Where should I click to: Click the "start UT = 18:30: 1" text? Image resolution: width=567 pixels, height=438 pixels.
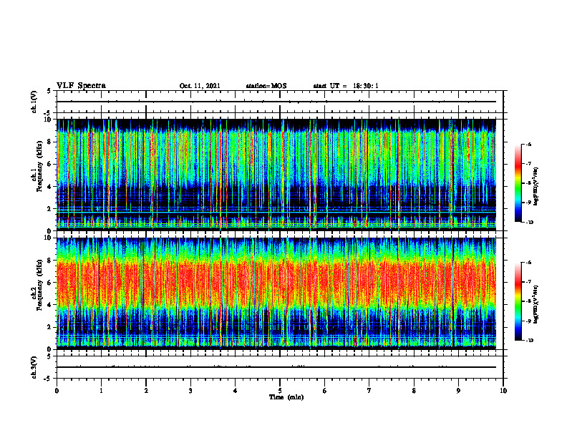click(346, 86)
